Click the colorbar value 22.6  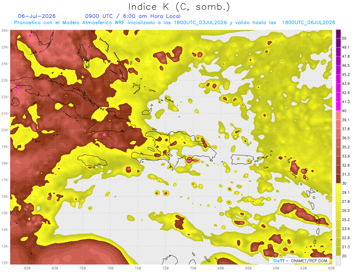click(x=346, y=238)
